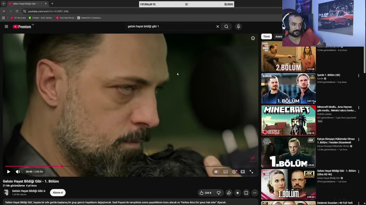Toggle the autoplay switch in player
366x205 pixels.
216,172
